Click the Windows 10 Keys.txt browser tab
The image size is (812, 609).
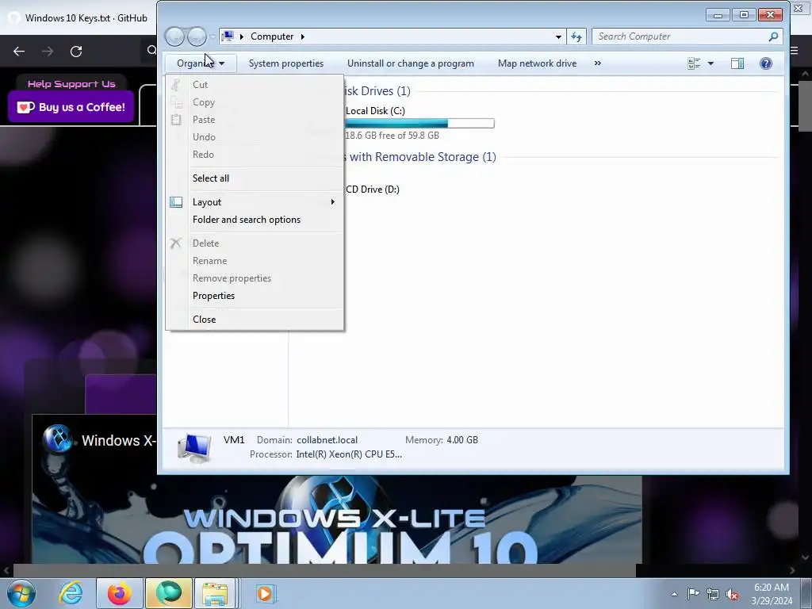pyautogui.click(x=78, y=17)
